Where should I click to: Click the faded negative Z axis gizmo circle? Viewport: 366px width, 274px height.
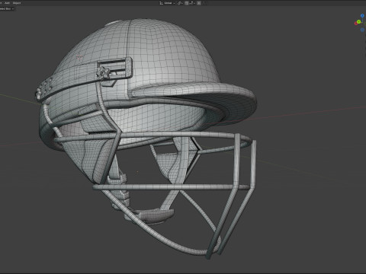pos(362,30)
